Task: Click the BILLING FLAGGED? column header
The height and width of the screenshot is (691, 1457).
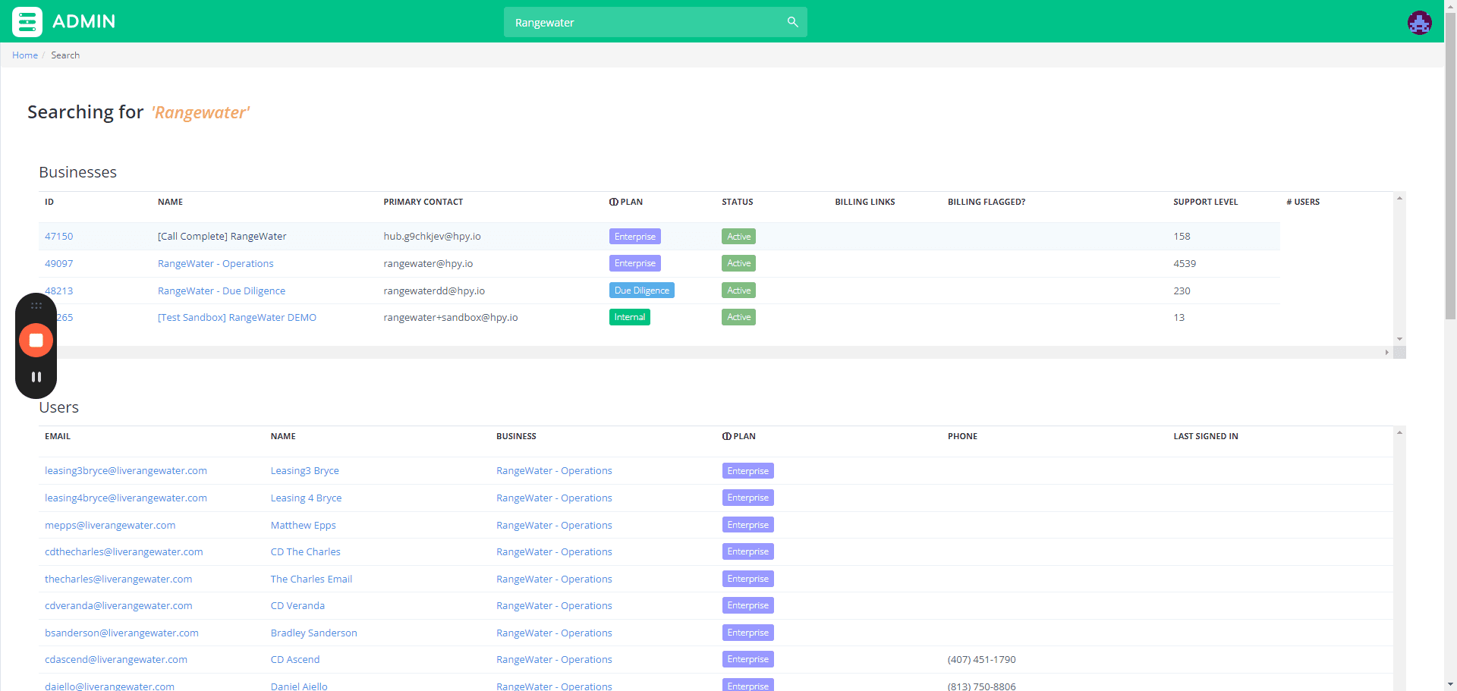Action: [x=987, y=202]
